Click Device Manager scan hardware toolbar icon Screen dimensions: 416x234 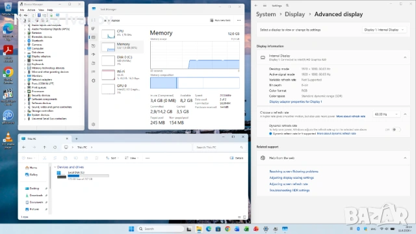tap(58, 15)
